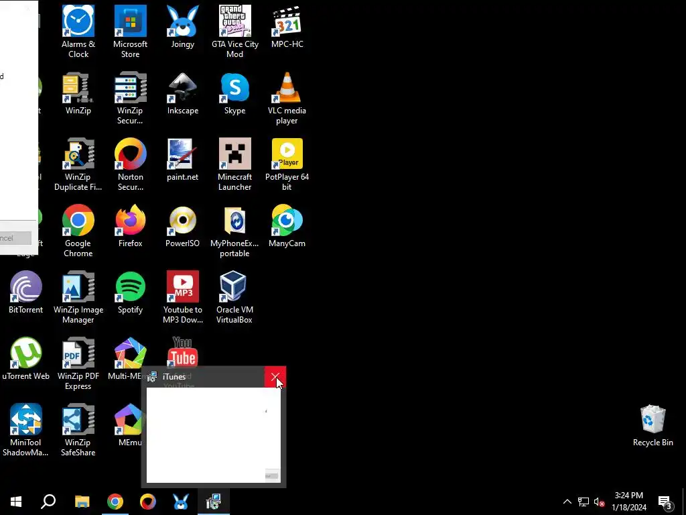This screenshot has height=515, width=686.
Task: Open the network status tray icon
Action: click(584, 502)
